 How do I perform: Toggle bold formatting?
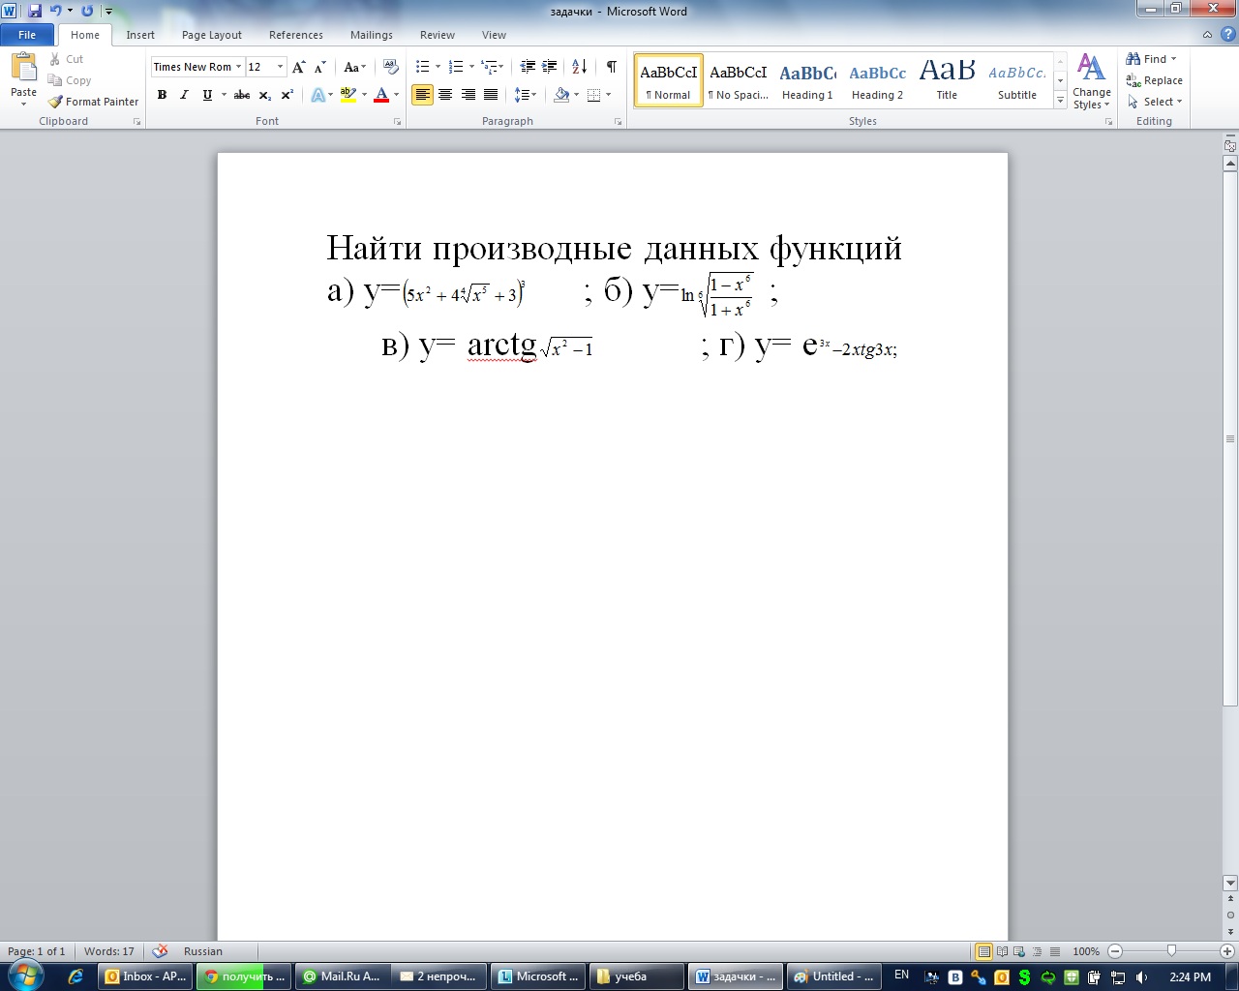pos(162,95)
